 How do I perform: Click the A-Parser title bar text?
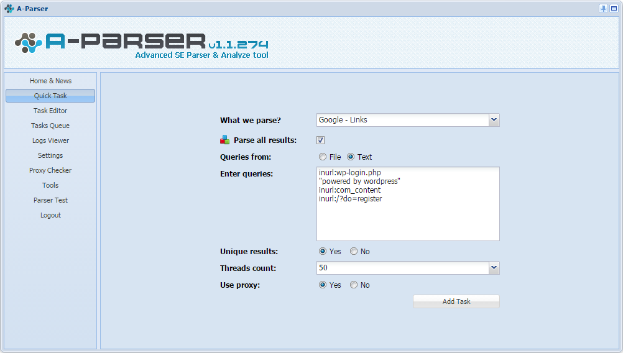pyautogui.click(x=32, y=9)
